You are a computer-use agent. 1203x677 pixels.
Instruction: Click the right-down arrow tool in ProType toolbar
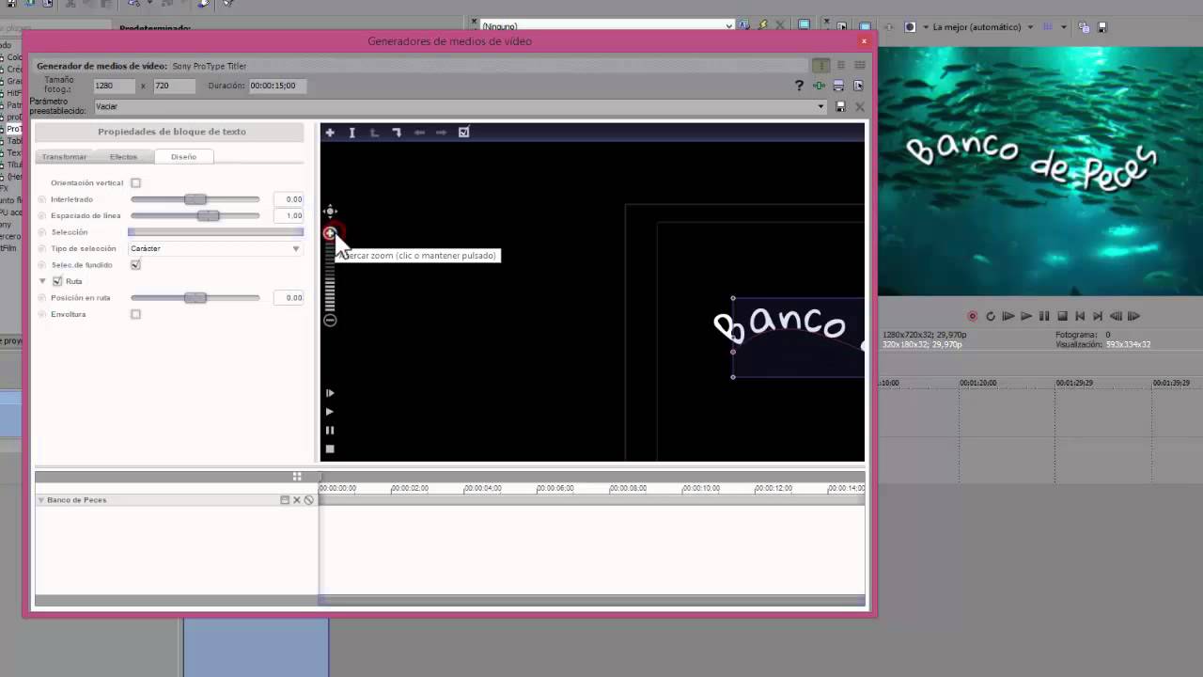coord(397,133)
